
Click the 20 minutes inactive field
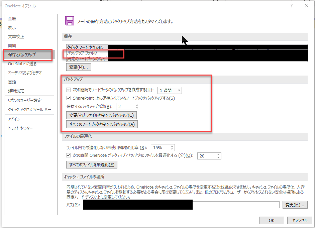point(207,156)
